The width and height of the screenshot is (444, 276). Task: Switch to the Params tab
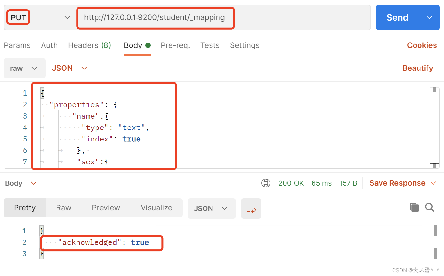pyautogui.click(x=17, y=45)
